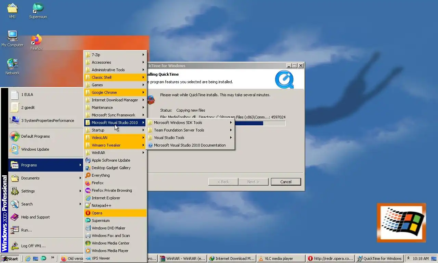Launch the Everything search app

[x=115, y=175]
